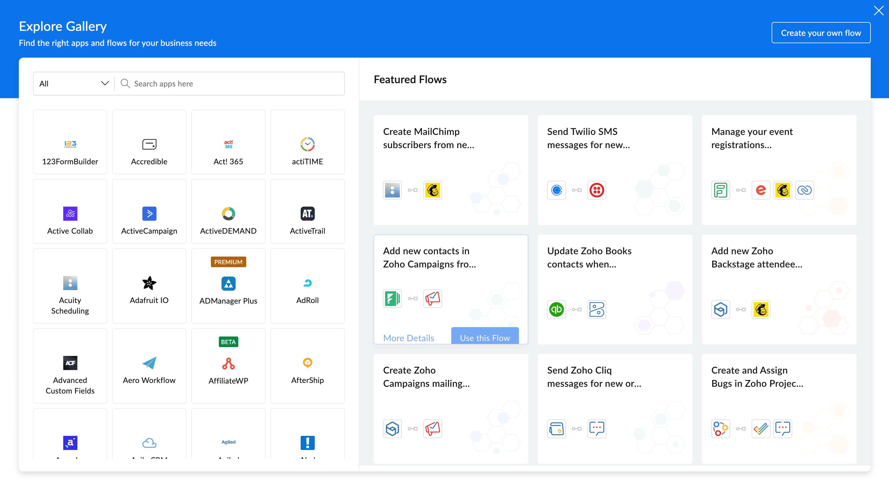Type in the Search apps here field
The image size is (889, 482).
(235, 83)
